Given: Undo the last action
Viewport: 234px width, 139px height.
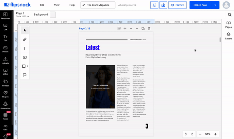Looking at the screenshot, I should (186, 134).
